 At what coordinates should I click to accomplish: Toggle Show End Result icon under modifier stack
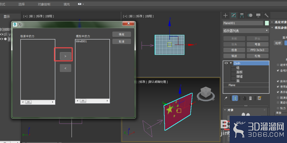235,98
